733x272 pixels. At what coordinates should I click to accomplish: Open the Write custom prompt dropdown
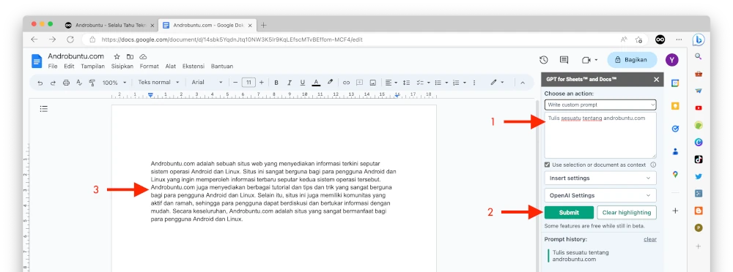600,105
